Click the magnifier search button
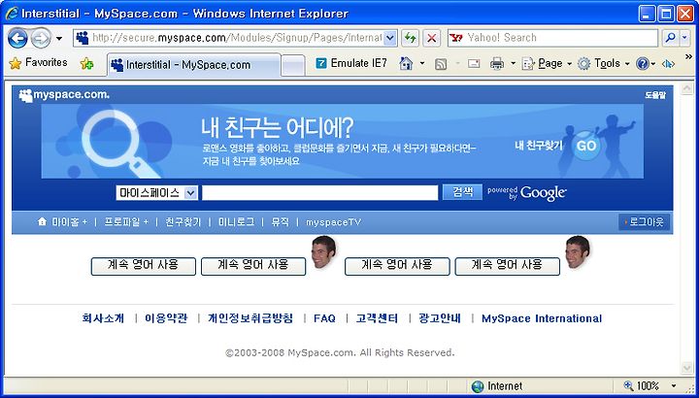The height and width of the screenshot is (398, 699). (x=670, y=38)
